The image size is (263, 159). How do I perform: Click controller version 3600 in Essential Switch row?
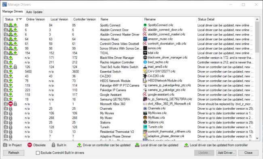76,71
